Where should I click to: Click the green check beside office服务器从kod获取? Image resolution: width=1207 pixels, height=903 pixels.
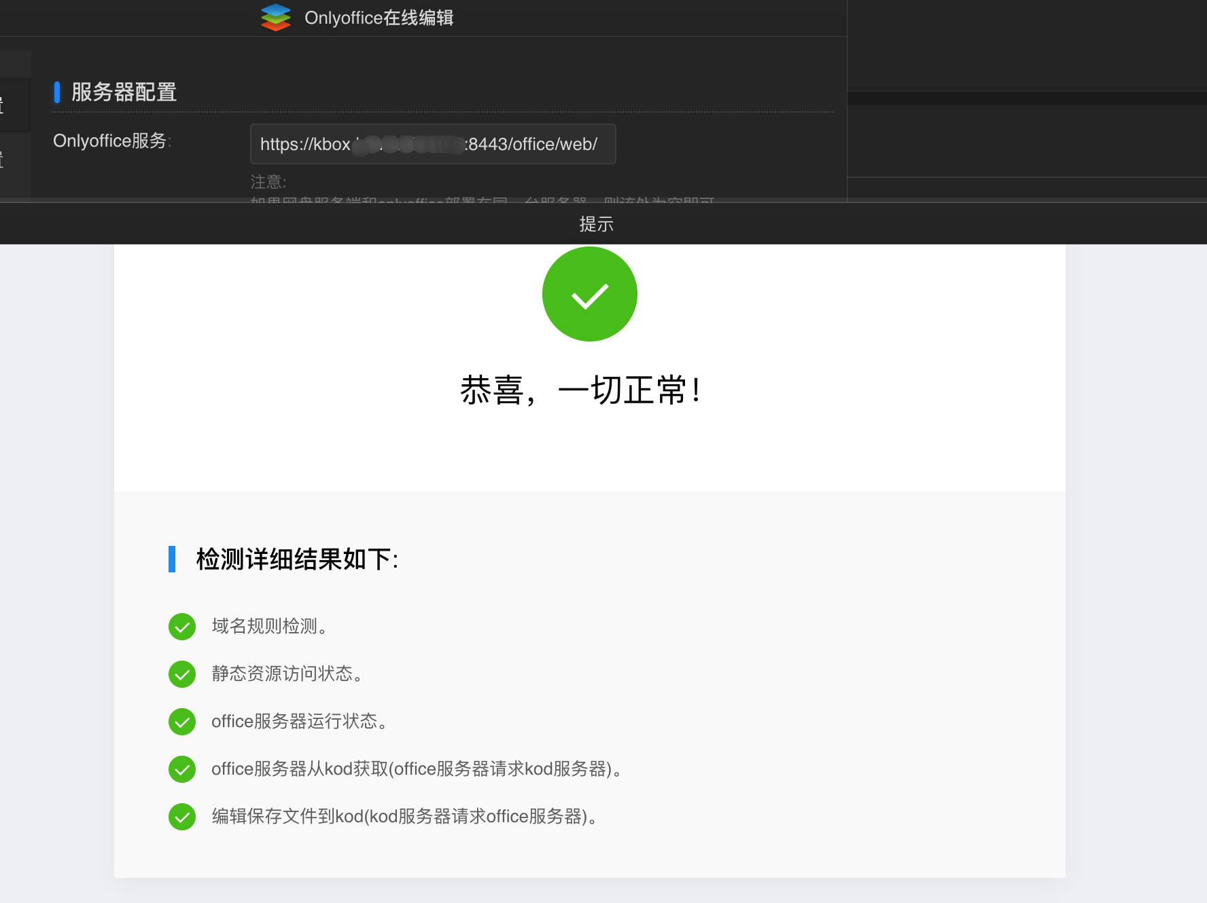point(182,769)
